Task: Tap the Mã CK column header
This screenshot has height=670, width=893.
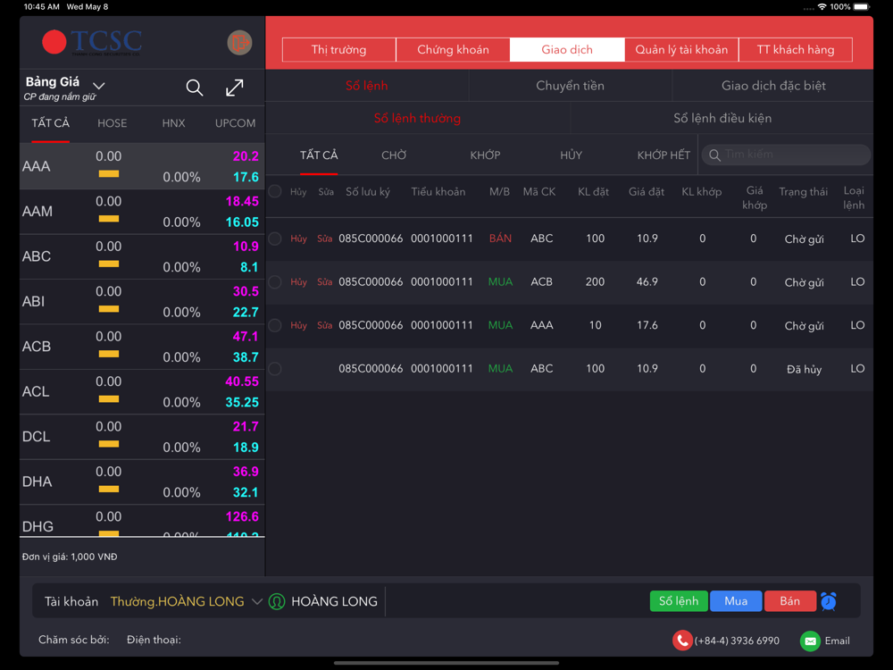Action: click(539, 192)
